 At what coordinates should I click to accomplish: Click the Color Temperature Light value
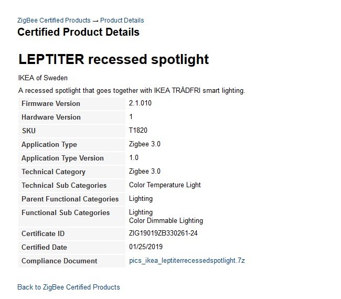pyautogui.click(x=165, y=185)
